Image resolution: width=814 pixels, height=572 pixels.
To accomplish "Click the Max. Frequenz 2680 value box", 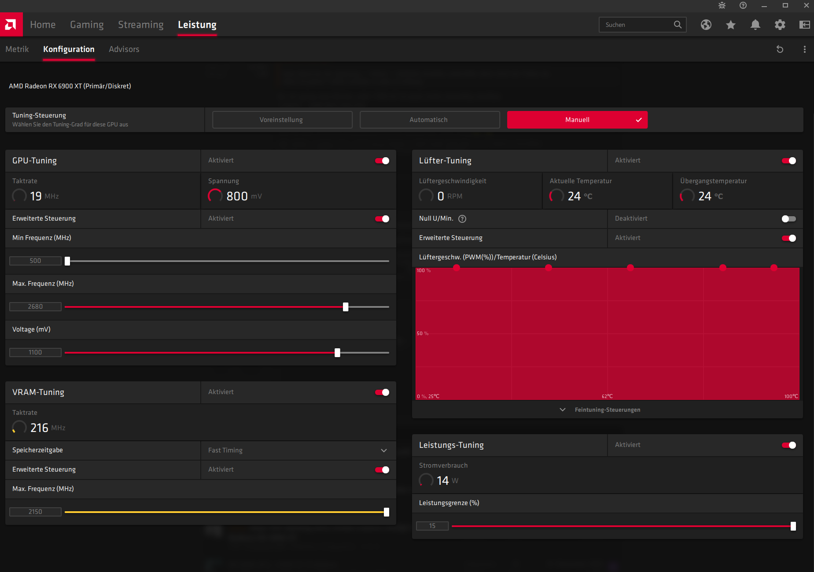I will (x=35, y=307).
